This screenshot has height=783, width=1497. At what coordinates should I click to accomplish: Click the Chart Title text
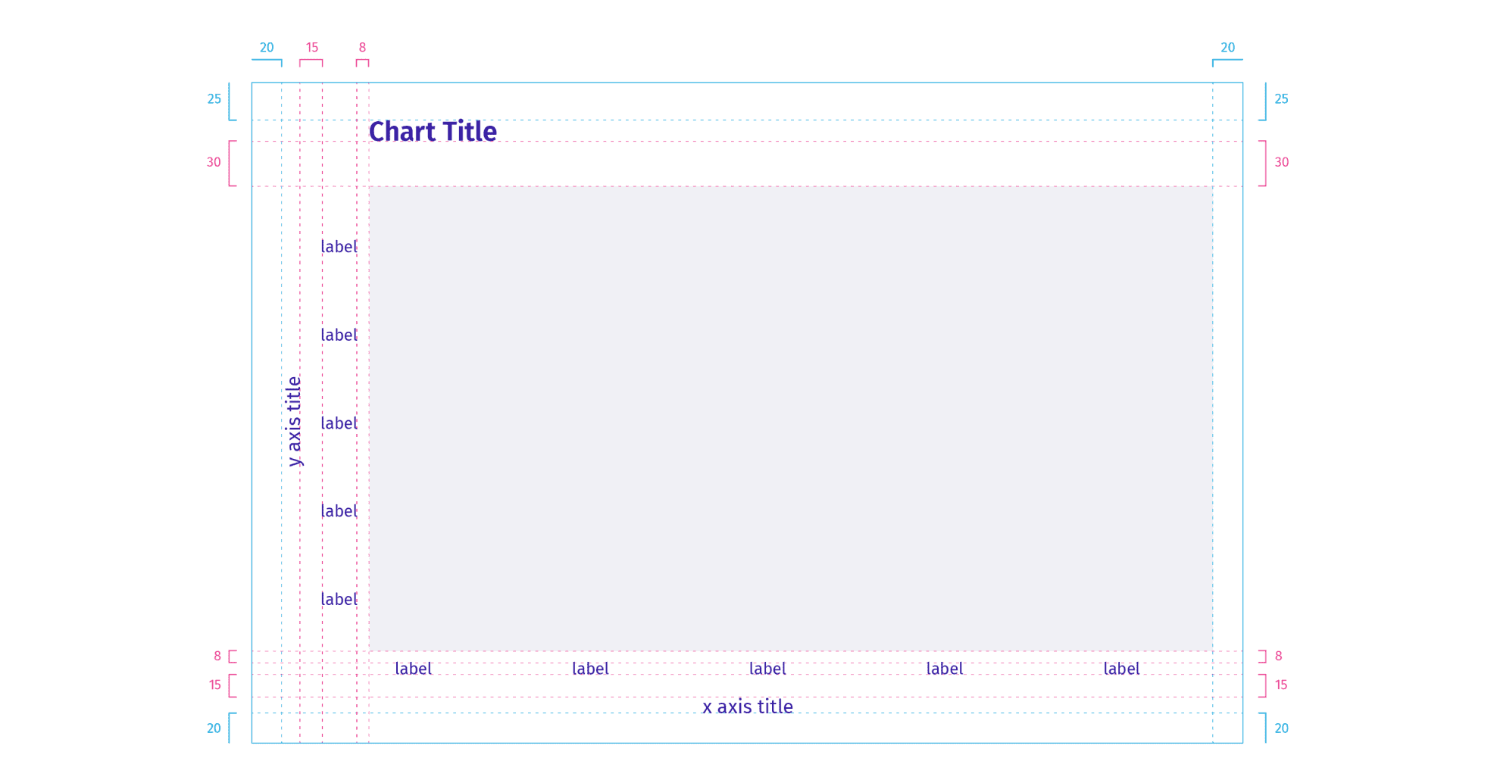point(433,132)
